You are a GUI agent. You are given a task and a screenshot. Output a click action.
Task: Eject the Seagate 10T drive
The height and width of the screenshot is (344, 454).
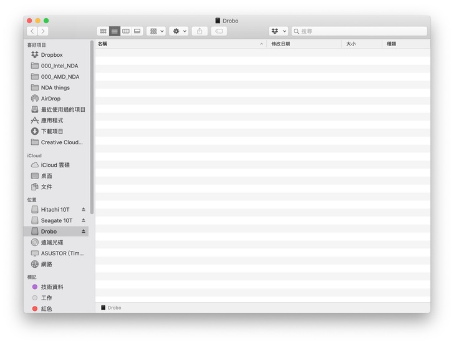coord(84,220)
